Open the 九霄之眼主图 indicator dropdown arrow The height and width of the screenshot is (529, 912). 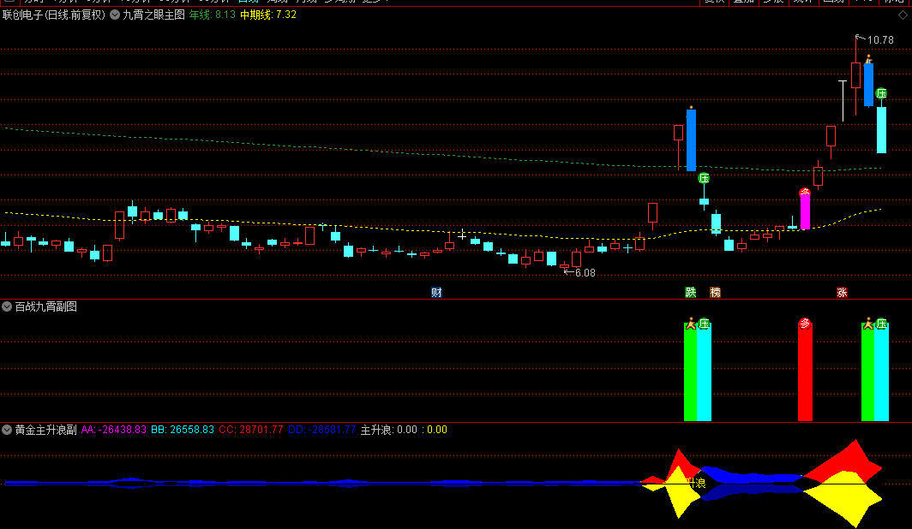(115, 15)
